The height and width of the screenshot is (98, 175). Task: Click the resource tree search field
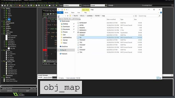[x=19, y=86]
